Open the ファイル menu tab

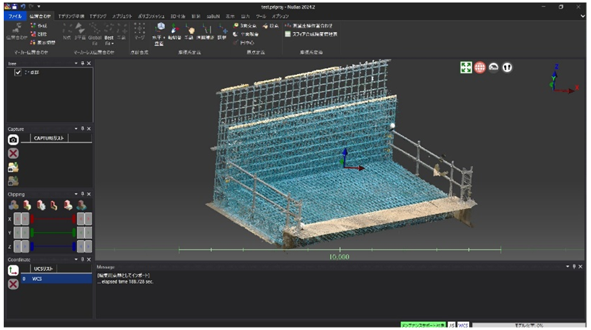(x=15, y=16)
